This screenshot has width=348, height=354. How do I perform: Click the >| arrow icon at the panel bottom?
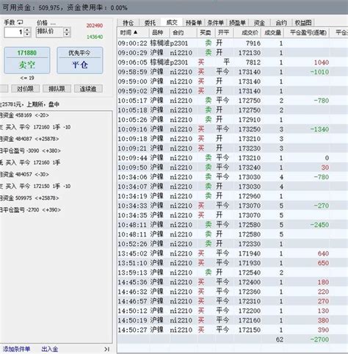[107, 349]
